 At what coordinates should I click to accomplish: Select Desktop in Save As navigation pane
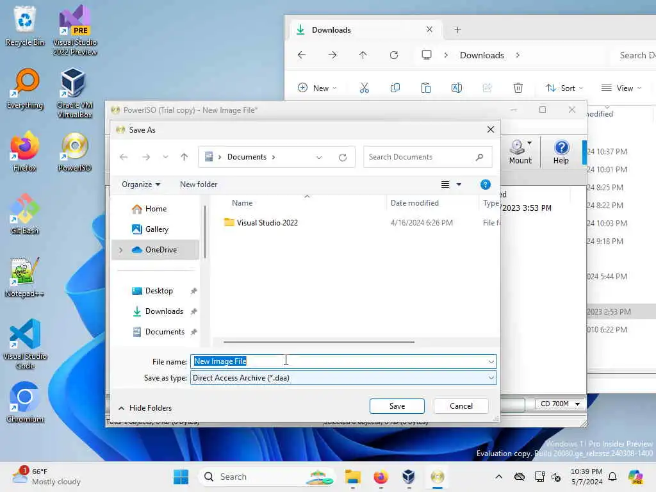pyautogui.click(x=155, y=291)
